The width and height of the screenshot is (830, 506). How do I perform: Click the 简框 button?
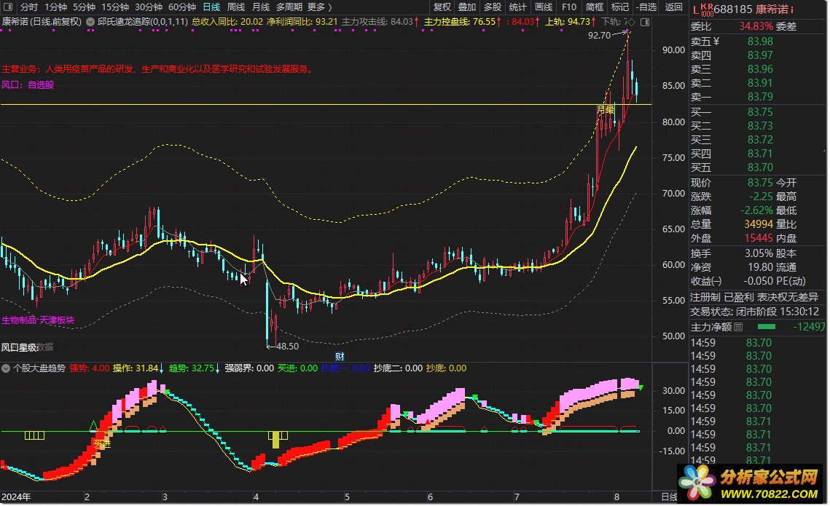coord(595,7)
